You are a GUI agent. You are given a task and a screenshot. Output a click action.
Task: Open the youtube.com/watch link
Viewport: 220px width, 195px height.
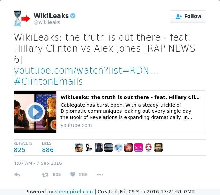[x=86, y=70]
